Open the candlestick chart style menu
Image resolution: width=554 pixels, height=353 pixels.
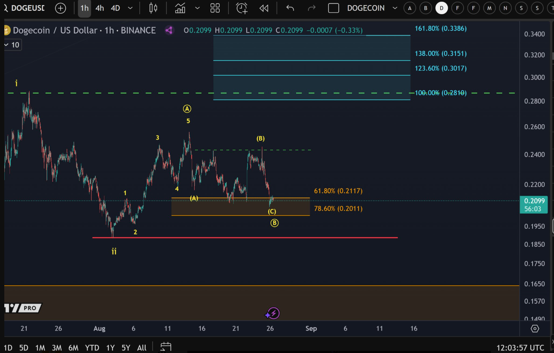pos(153,8)
